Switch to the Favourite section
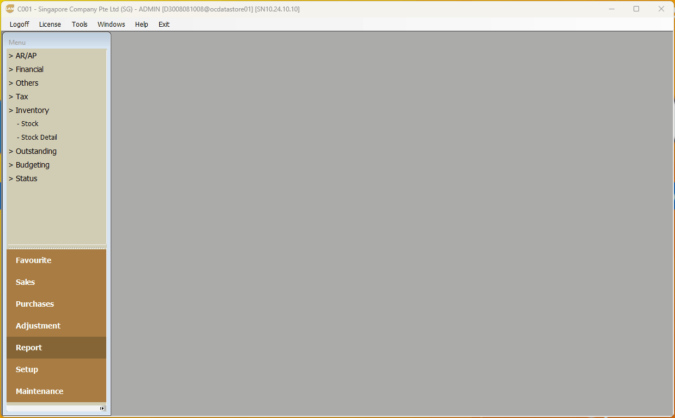 pyautogui.click(x=57, y=260)
